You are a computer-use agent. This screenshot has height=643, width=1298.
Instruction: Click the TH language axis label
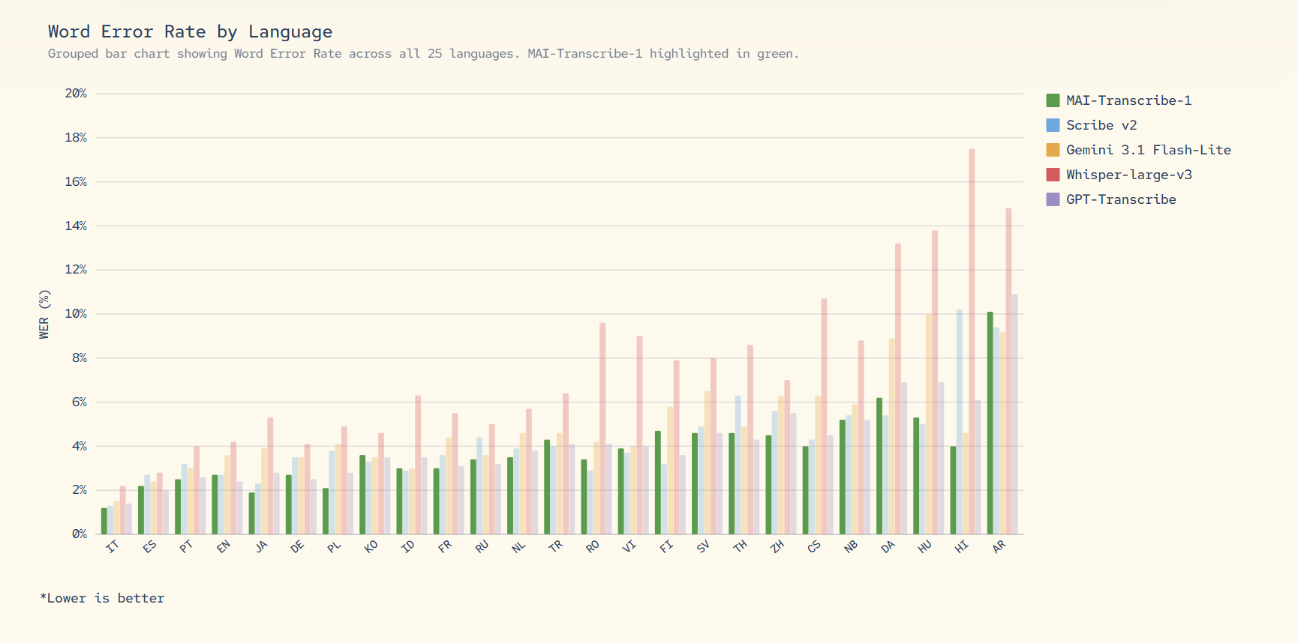[741, 546]
